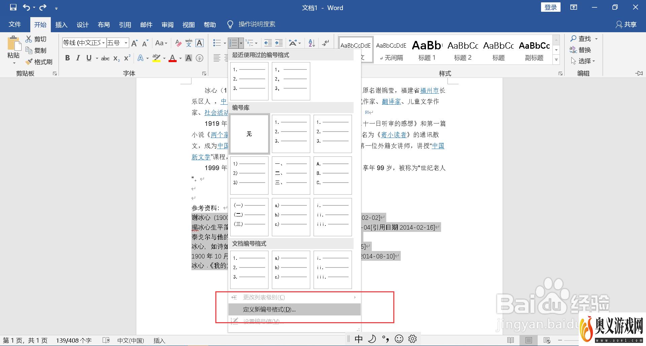The height and width of the screenshot is (346, 646).
Task: Save the document using the floppy disk icon
Action: [13, 7]
